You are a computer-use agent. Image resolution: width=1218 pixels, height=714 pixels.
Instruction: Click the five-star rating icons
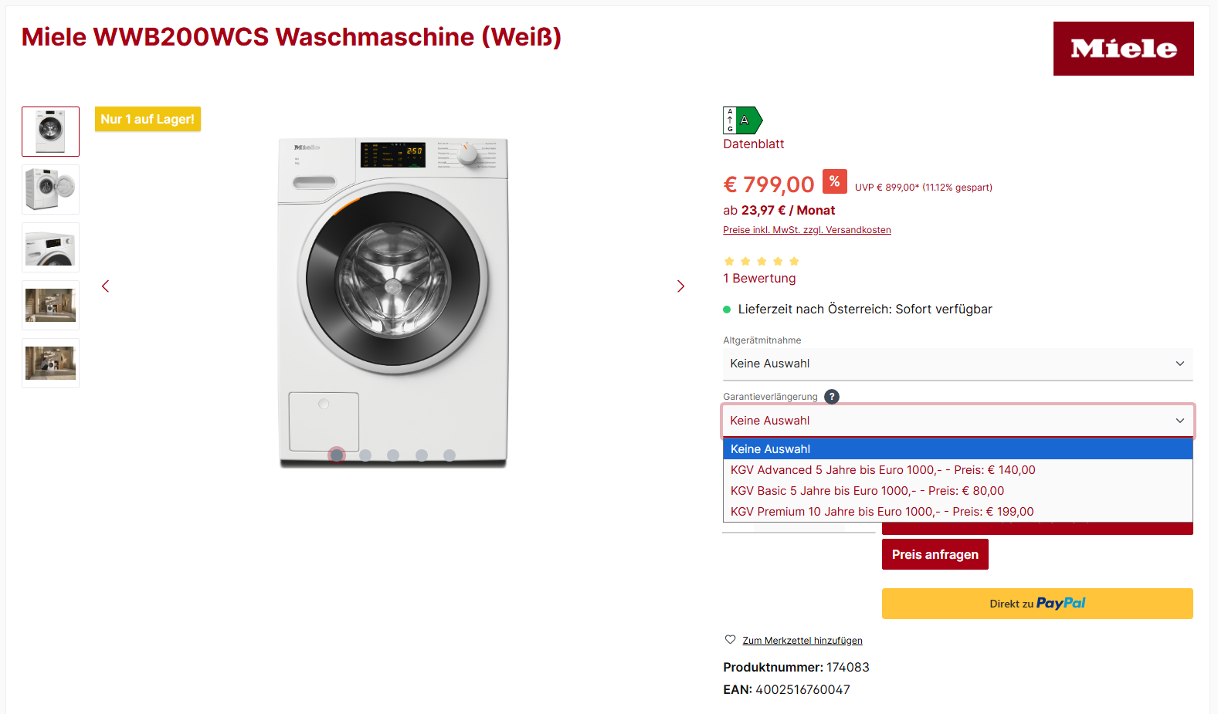coord(762,262)
